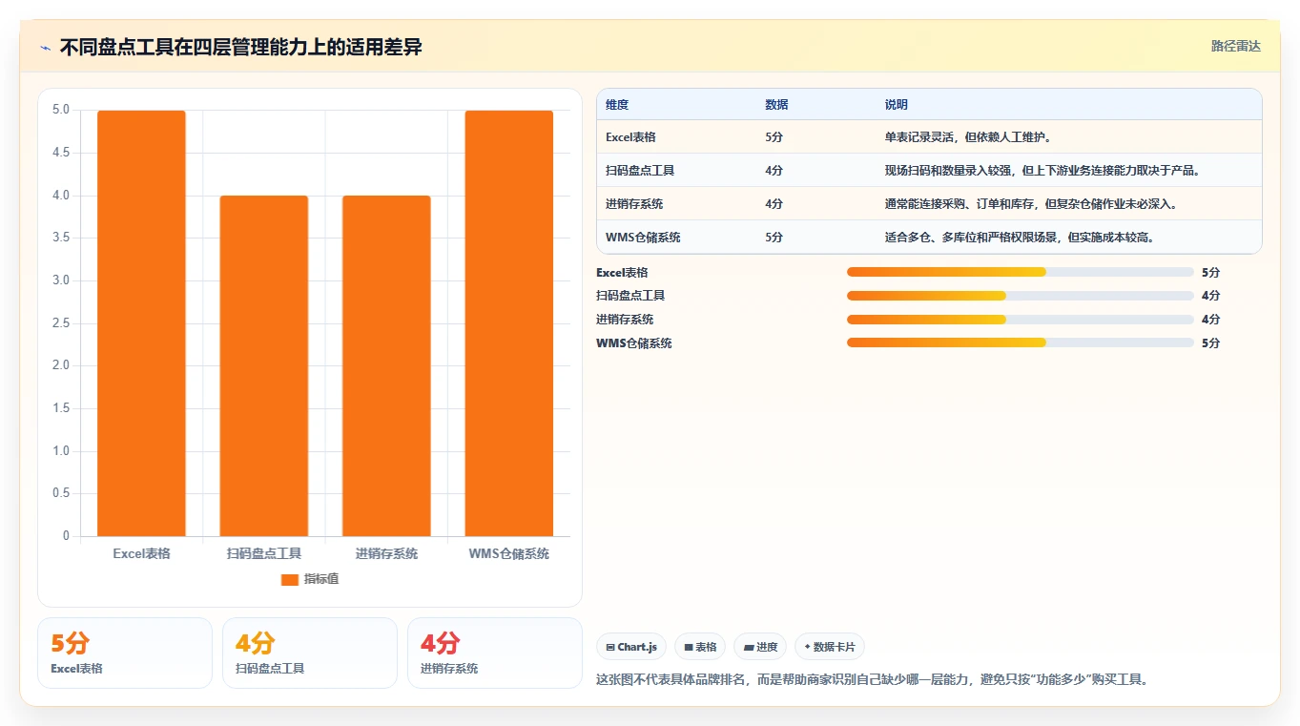Click the Excel表格 progress bar

click(1021, 272)
